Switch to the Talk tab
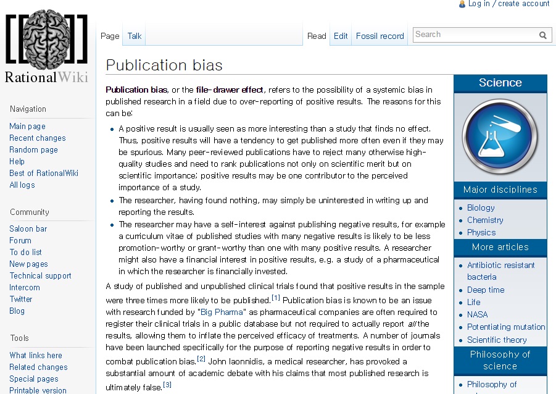Viewport: 556px width, 394px height. [x=135, y=36]
